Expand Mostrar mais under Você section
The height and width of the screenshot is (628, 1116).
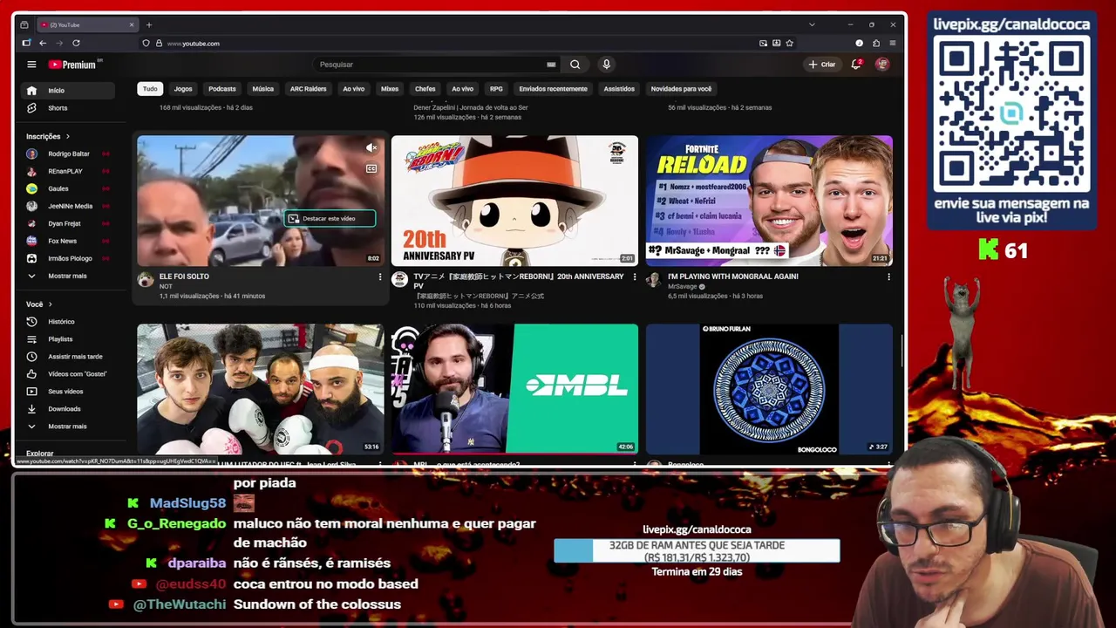point(68,427)
